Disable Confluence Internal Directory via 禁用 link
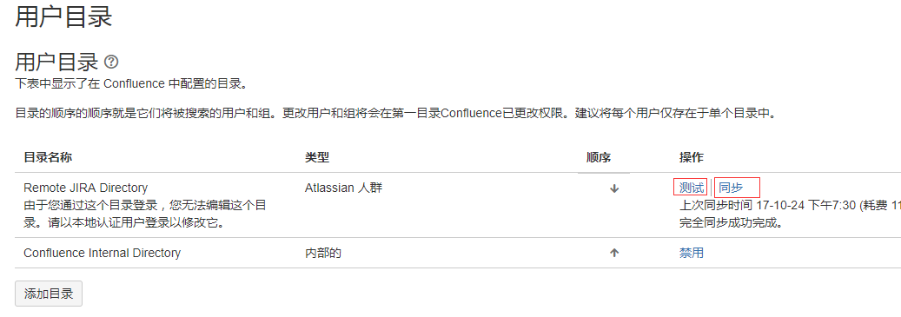The image size is (901, 317). pyautogui.click(x=692, y=253)
